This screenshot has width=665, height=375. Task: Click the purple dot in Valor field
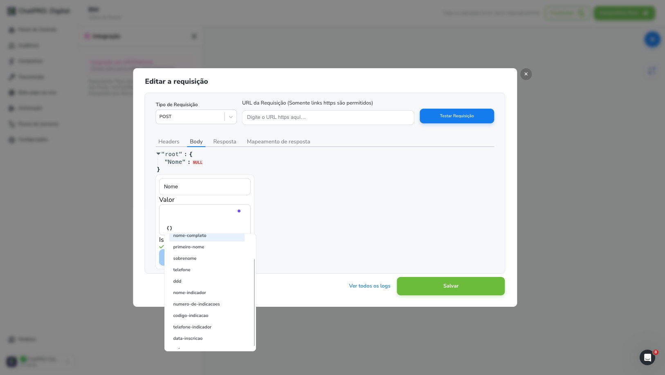coord(239,211)
